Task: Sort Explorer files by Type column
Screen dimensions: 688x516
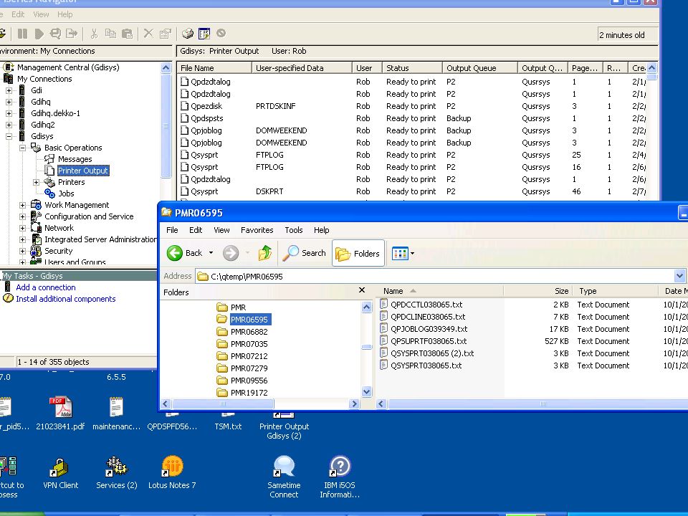Action: click(x=616, y=291)
